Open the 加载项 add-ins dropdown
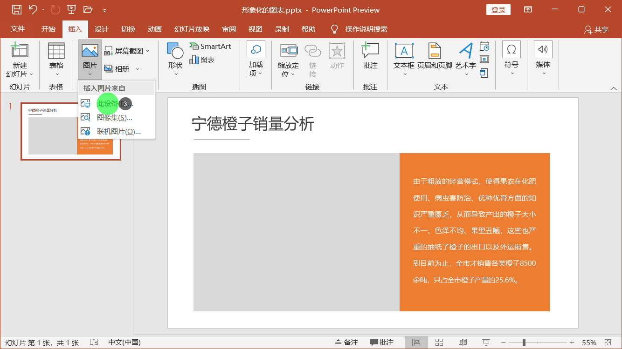 256,60
